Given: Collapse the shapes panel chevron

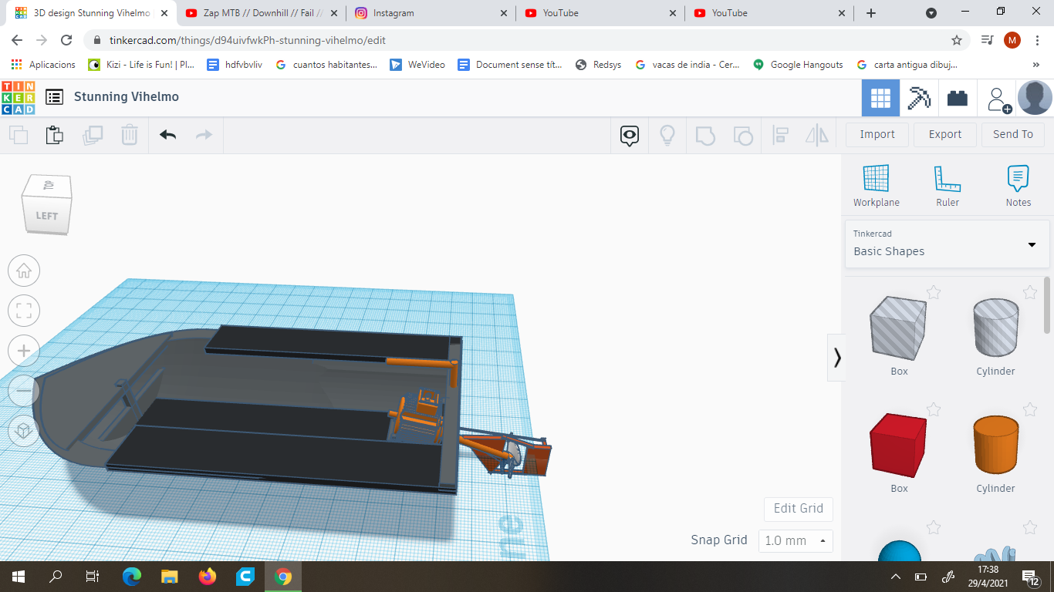Looking at the screenshot, I should click(836, 358).
